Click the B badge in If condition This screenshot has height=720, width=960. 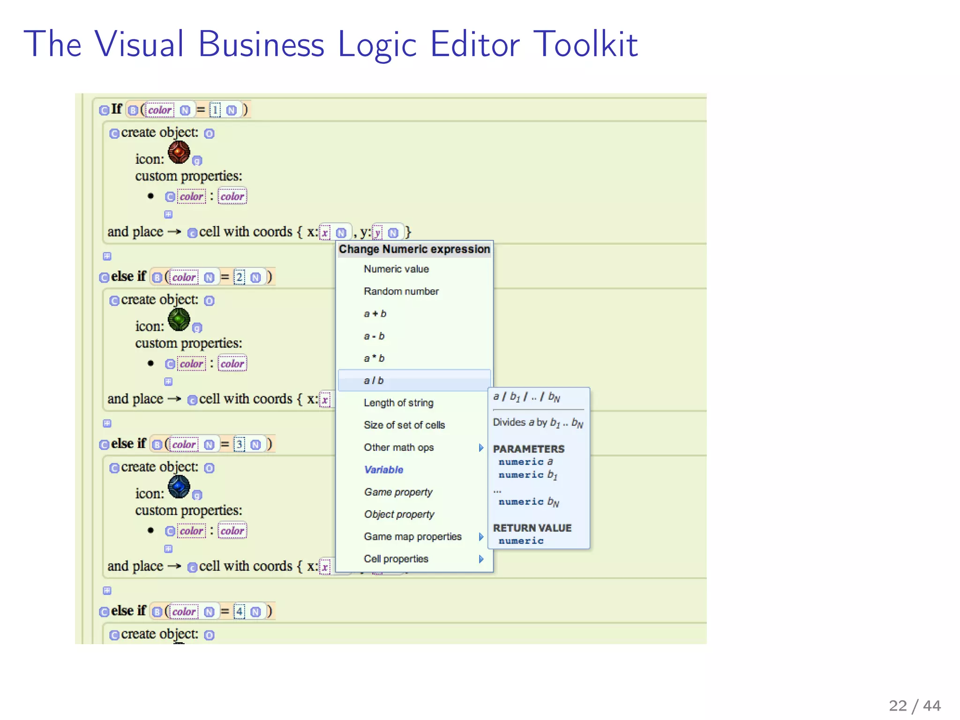pos(133,110)
